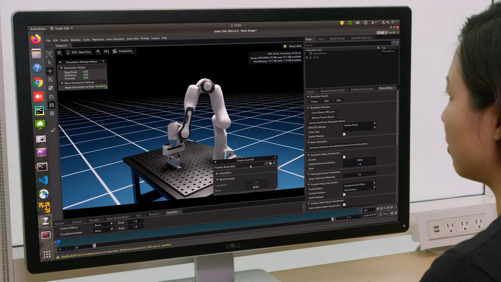Click the RESET button in Franka Assembly

[x=256, y=187]
